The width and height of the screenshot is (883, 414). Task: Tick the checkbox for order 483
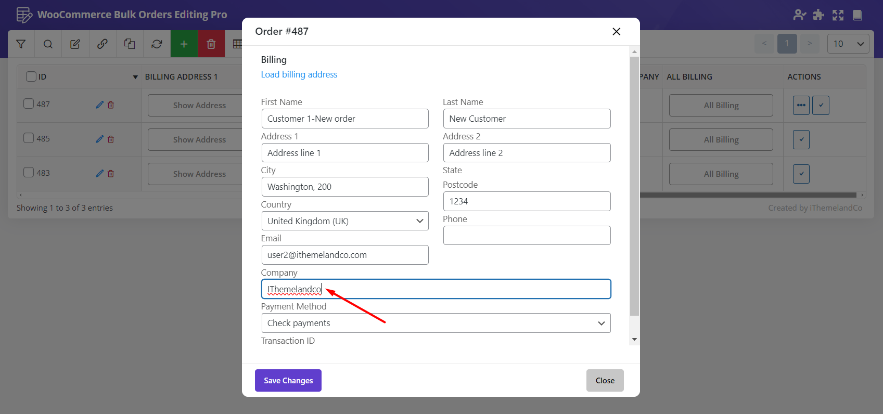coord(29,173)
